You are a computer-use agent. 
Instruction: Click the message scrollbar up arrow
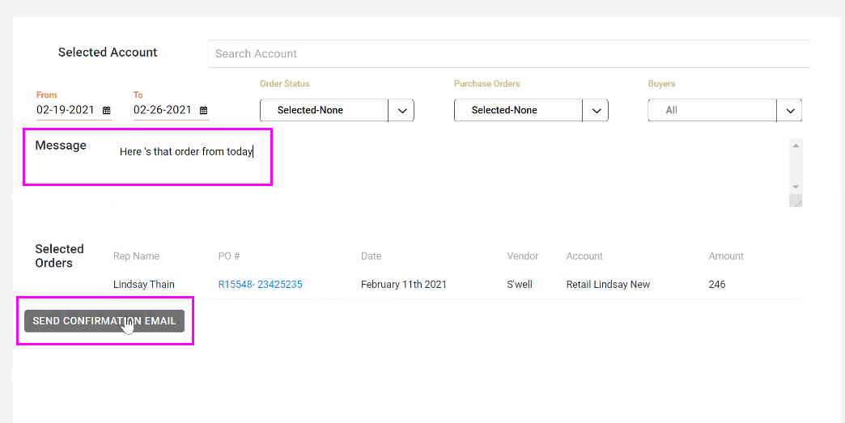[x=796, y=146]
